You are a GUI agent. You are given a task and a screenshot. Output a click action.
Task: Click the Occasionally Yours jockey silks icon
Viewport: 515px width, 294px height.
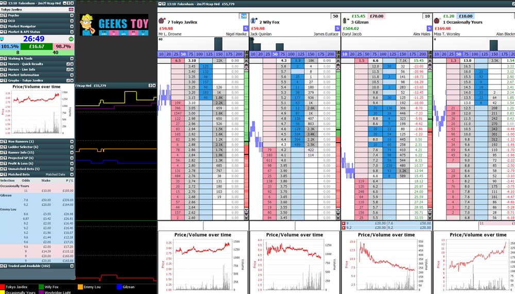pos(437,21)
